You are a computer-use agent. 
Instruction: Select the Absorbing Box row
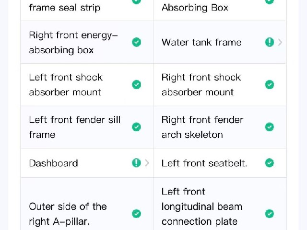click(220, 8)
